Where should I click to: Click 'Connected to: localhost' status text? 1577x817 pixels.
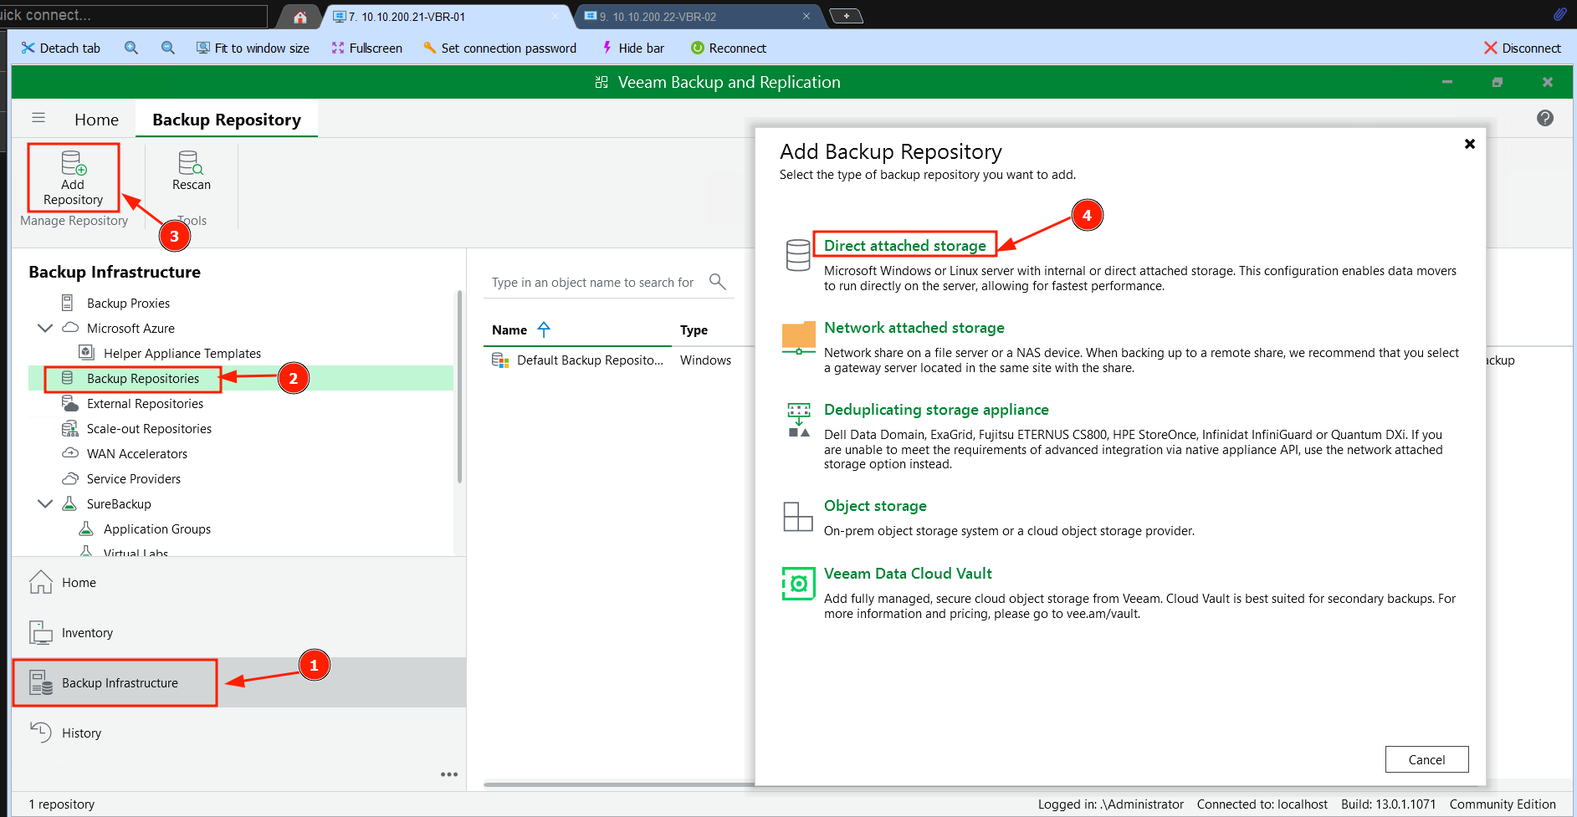pos(1262,804)
